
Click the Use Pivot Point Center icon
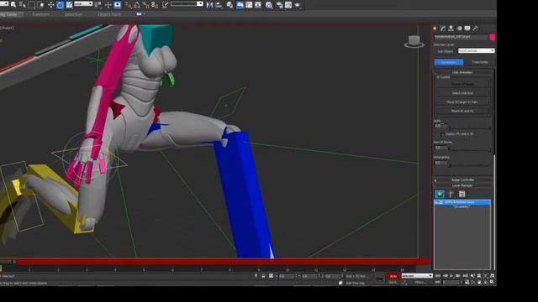[98, 5]
